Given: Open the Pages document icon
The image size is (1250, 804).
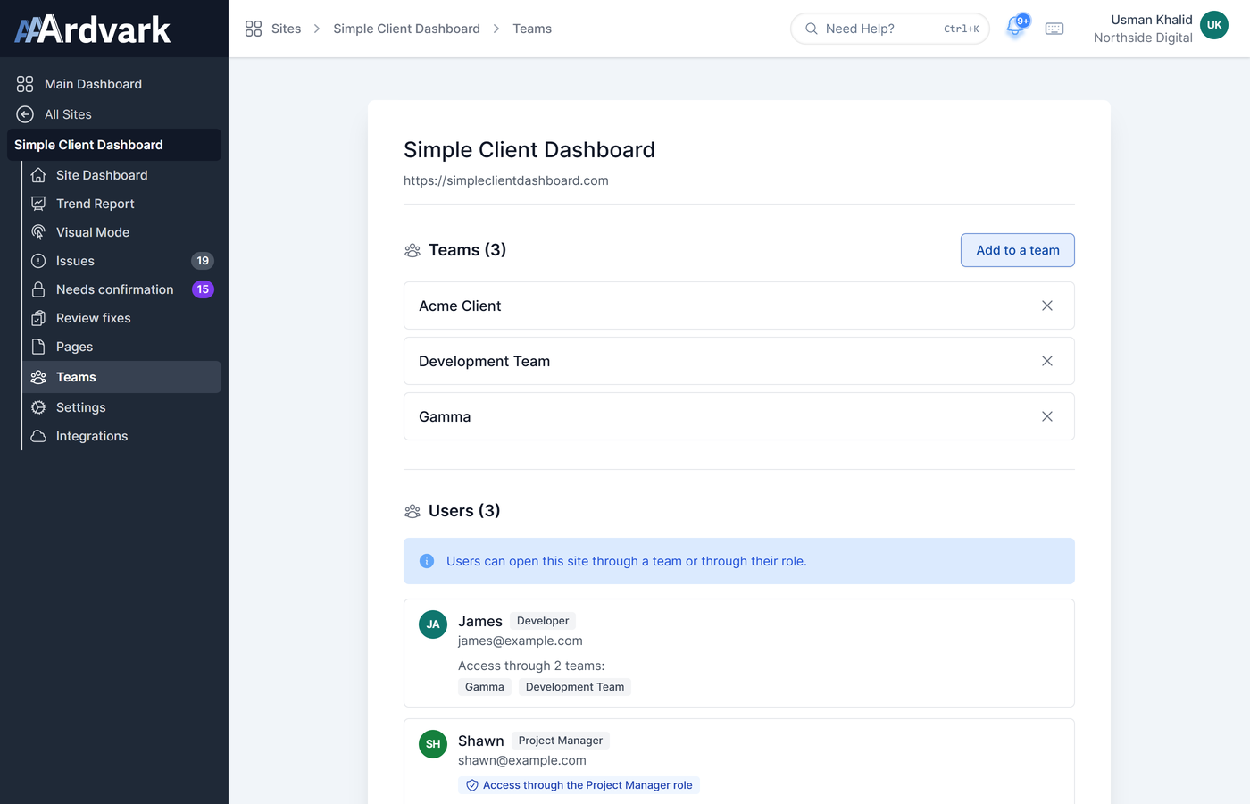Looking at the screenshot, I should tap(38, 347).
